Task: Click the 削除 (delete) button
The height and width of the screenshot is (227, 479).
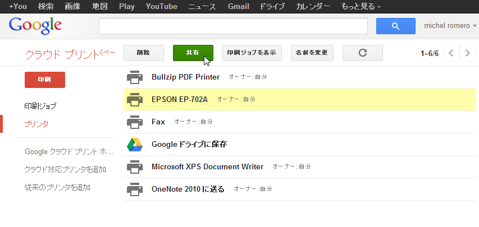Action: tap(144, 53)
